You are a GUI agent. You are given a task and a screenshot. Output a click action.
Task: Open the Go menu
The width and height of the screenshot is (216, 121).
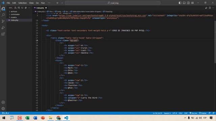coord(37,3)
